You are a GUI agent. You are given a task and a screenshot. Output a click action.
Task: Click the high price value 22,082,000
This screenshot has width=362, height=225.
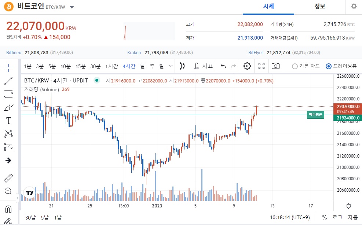click(250, 24)
